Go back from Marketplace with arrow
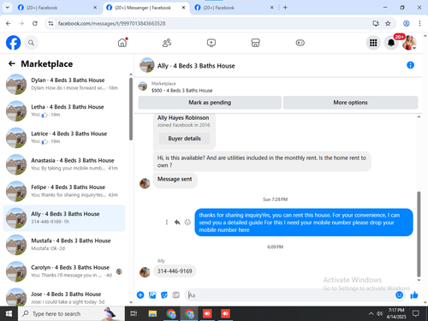The height and width of the screenshot is (321, 428). 12,63
